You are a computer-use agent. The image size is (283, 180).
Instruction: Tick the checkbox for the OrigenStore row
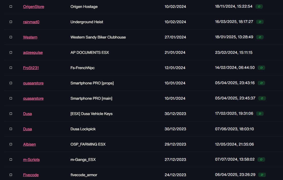click(x=11, y=6)
